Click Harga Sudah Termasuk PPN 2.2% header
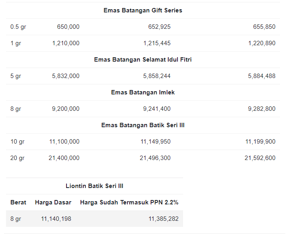 point(129,202)
